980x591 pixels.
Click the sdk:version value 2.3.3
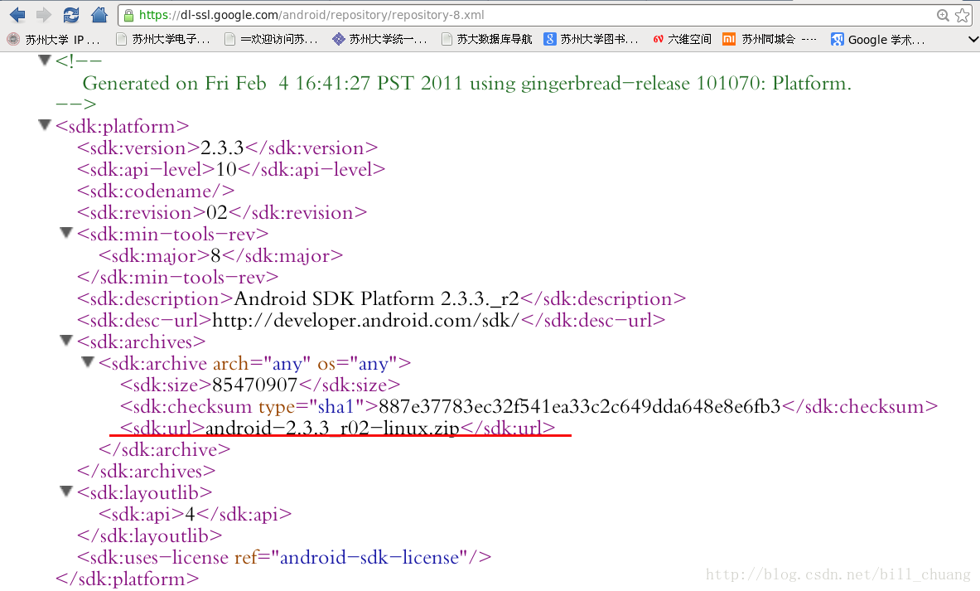222,148
